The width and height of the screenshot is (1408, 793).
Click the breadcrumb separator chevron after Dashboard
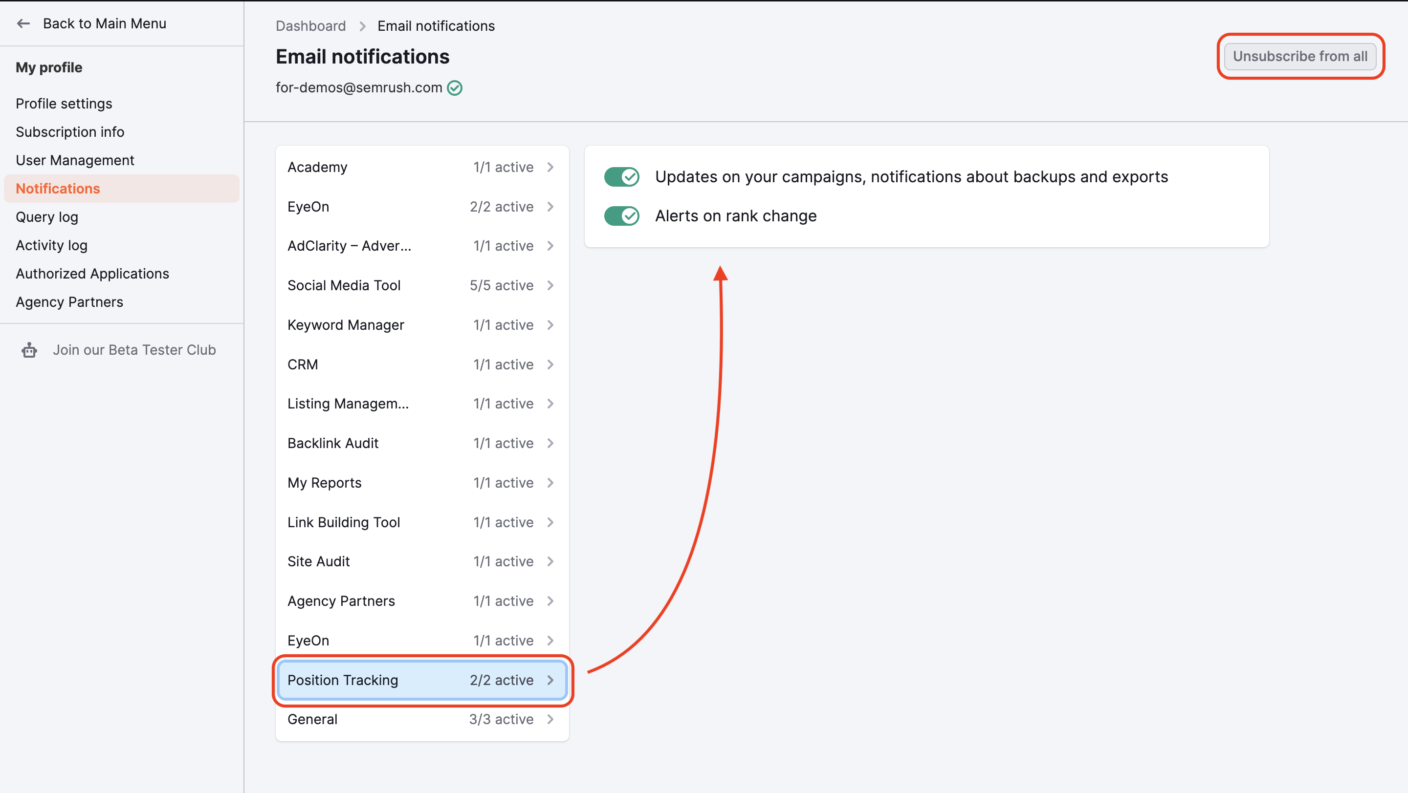click(x=362, y=26)
